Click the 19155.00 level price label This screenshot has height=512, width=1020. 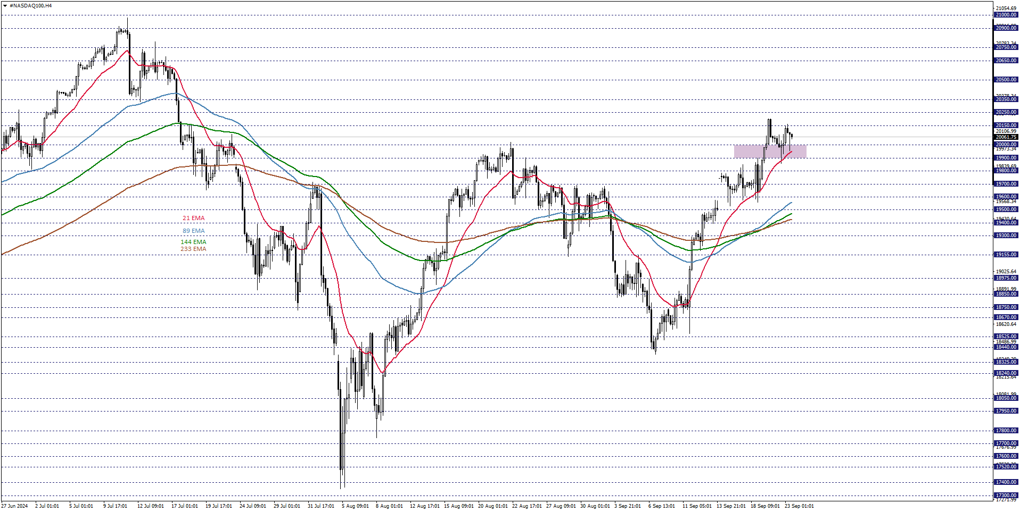[1006, 255]
